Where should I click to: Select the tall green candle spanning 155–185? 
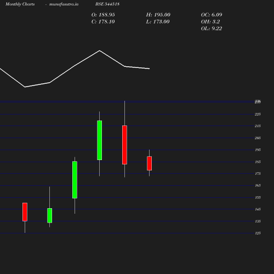(x=75, y=180)
